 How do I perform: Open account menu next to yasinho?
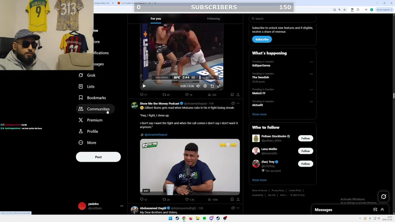pos(122,206)
